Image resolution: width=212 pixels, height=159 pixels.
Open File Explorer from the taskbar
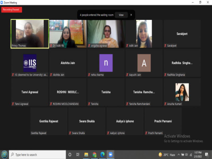click(86, 155)
